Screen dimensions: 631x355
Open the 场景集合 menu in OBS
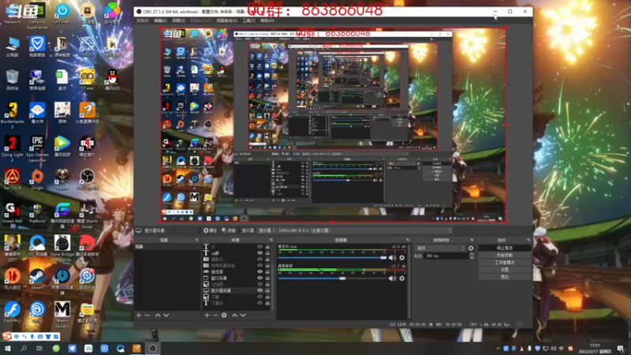(x=226, y=21)
